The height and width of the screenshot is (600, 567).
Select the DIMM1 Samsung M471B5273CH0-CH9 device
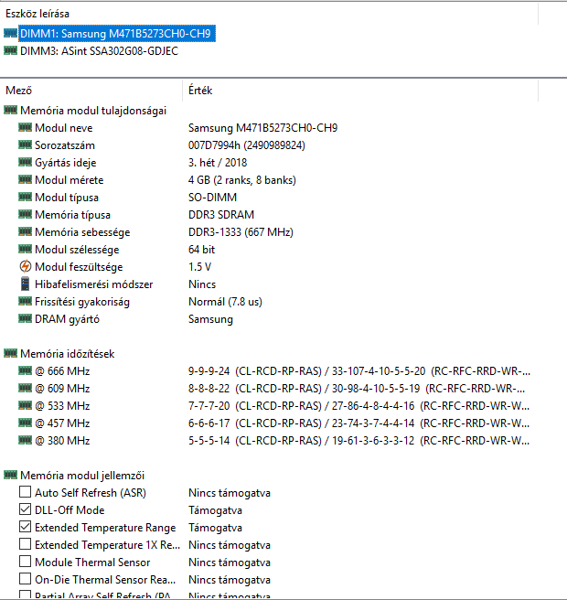[x=117, y=34]
